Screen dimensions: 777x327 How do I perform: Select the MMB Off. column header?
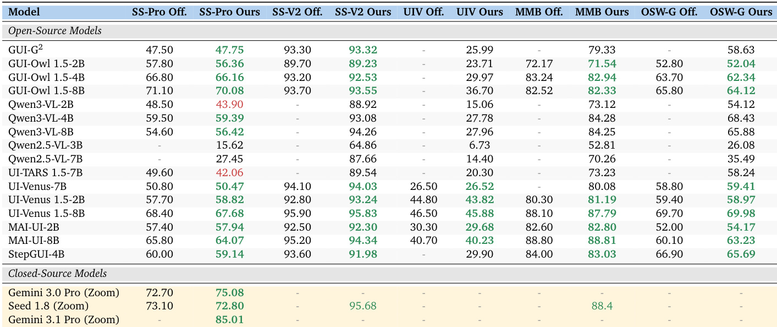pyautogui.click(x=539, y=12)
